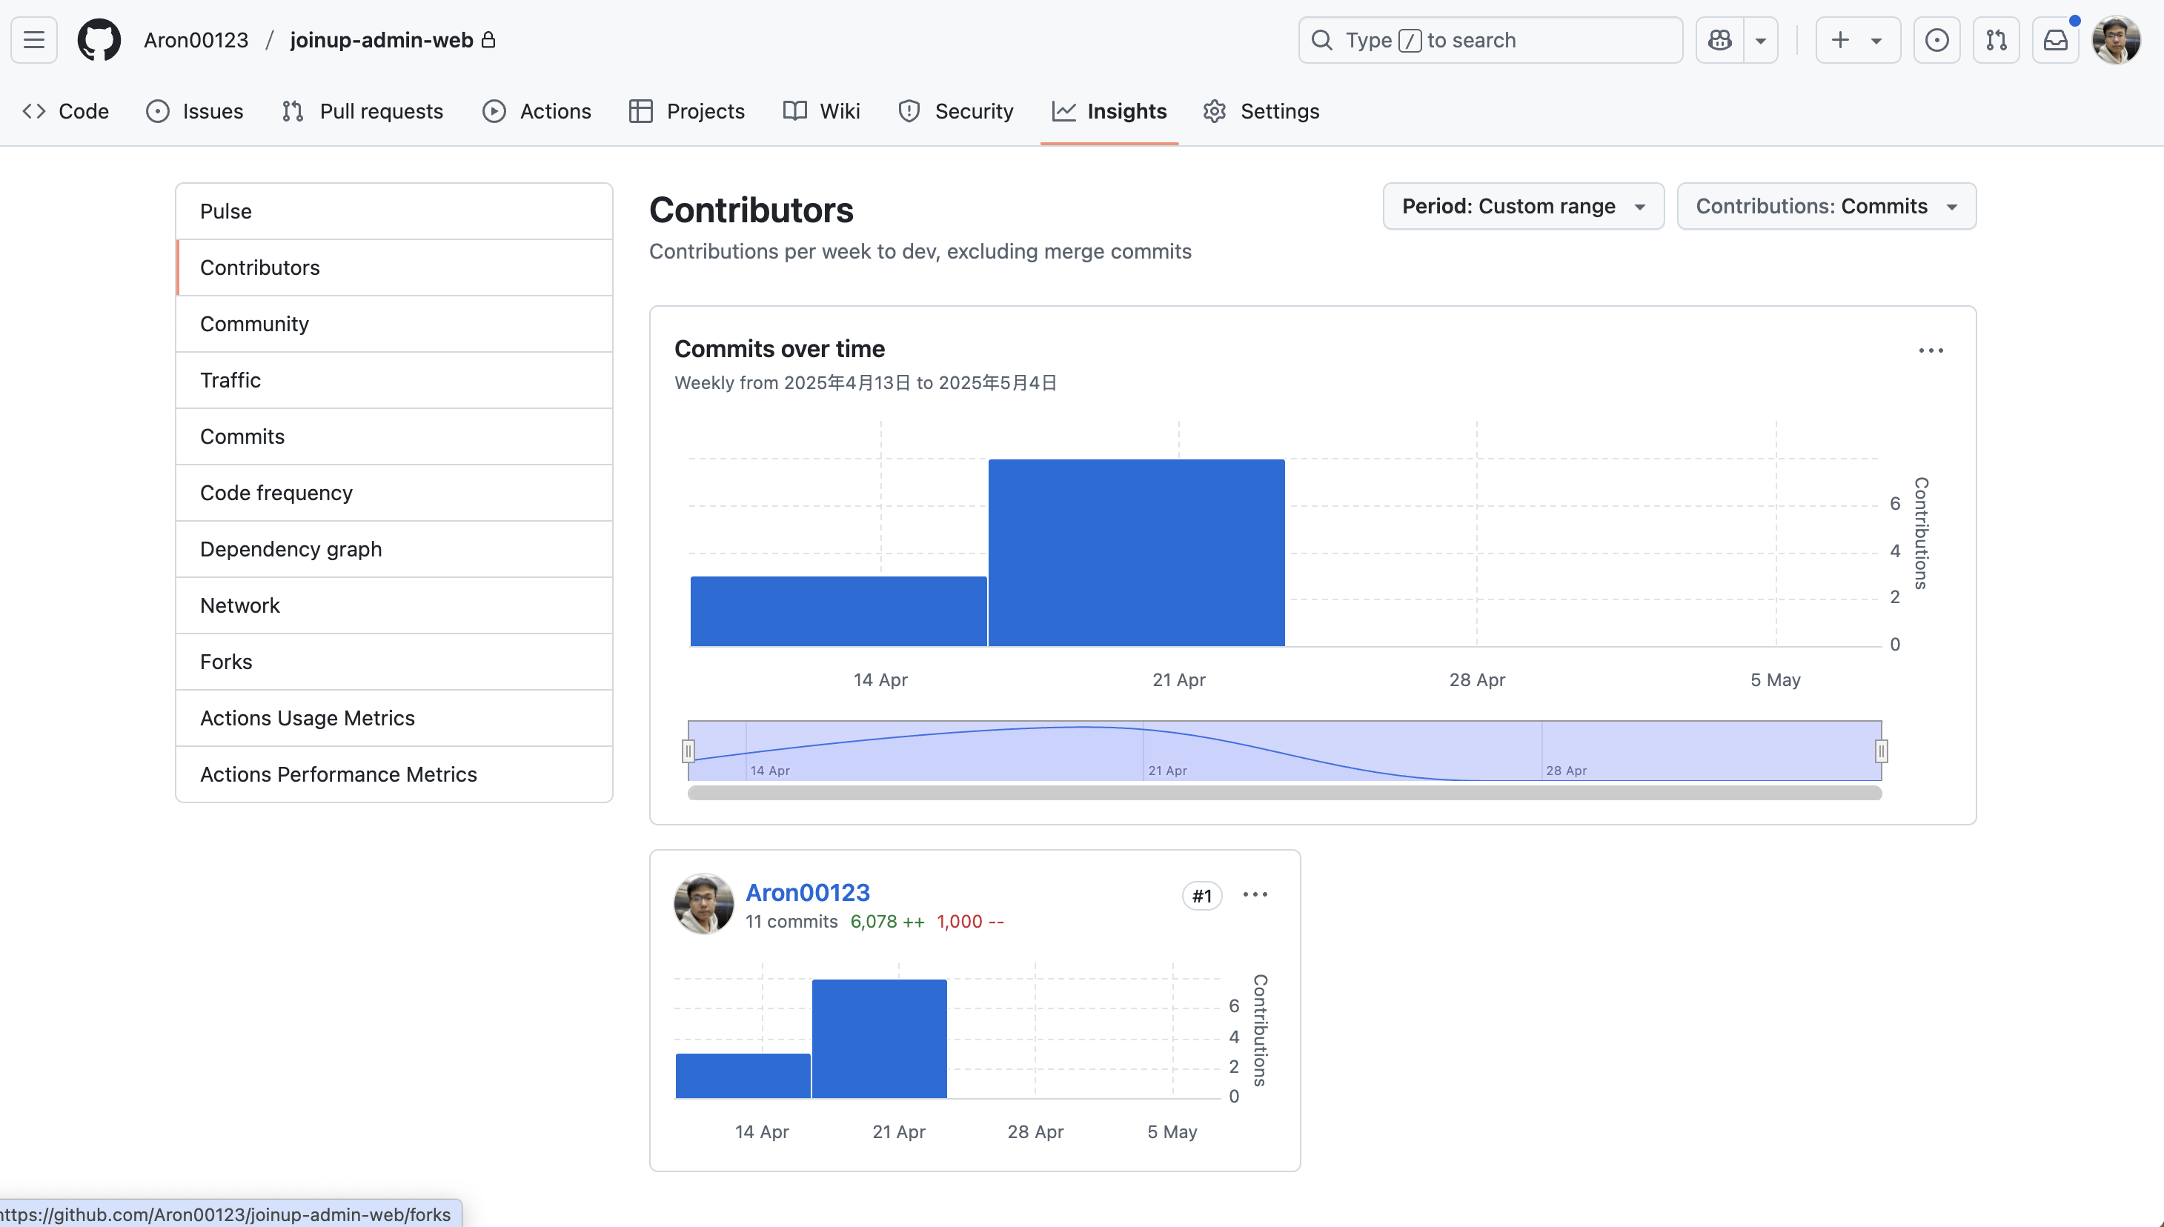Expand the create new plus dropdown
The image size is (2164, 1227).
[x=1857, y=39]
